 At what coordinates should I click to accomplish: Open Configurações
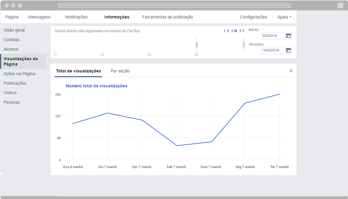coord(254,17)
